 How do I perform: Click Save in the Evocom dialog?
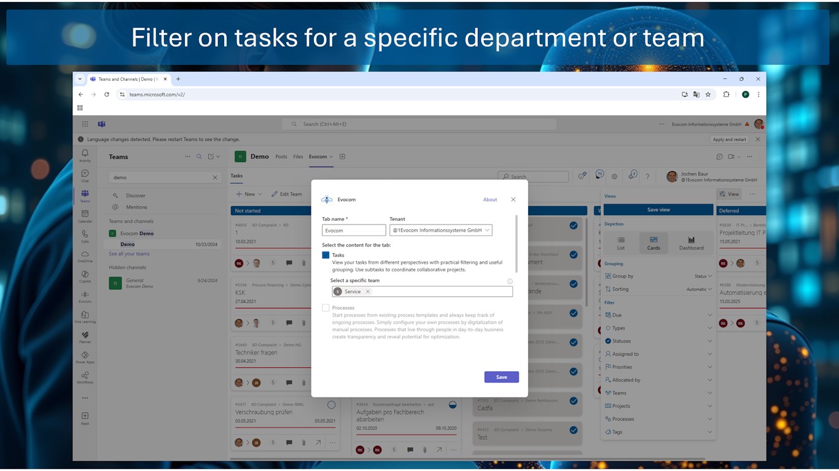coord(501,377)
